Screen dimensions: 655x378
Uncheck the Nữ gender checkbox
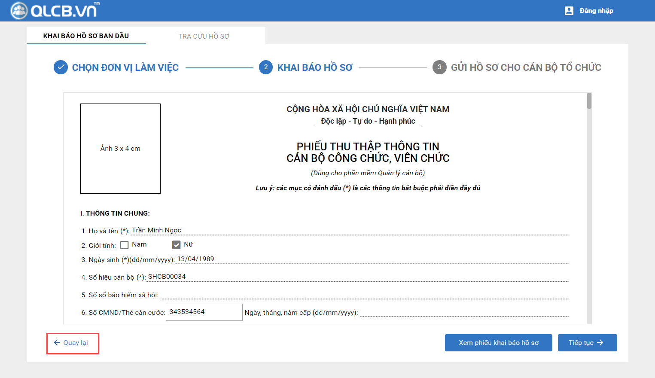pyautogui.click(x=176, y=245)
